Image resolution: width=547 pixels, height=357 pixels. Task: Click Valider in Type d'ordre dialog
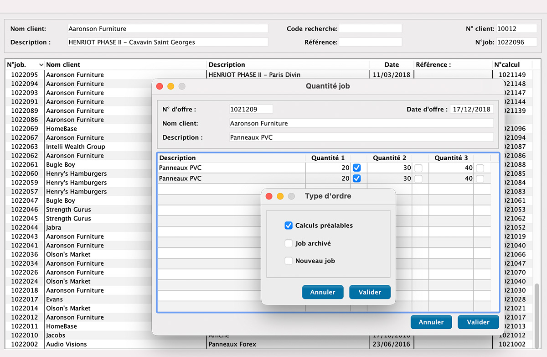click(370, 292)
